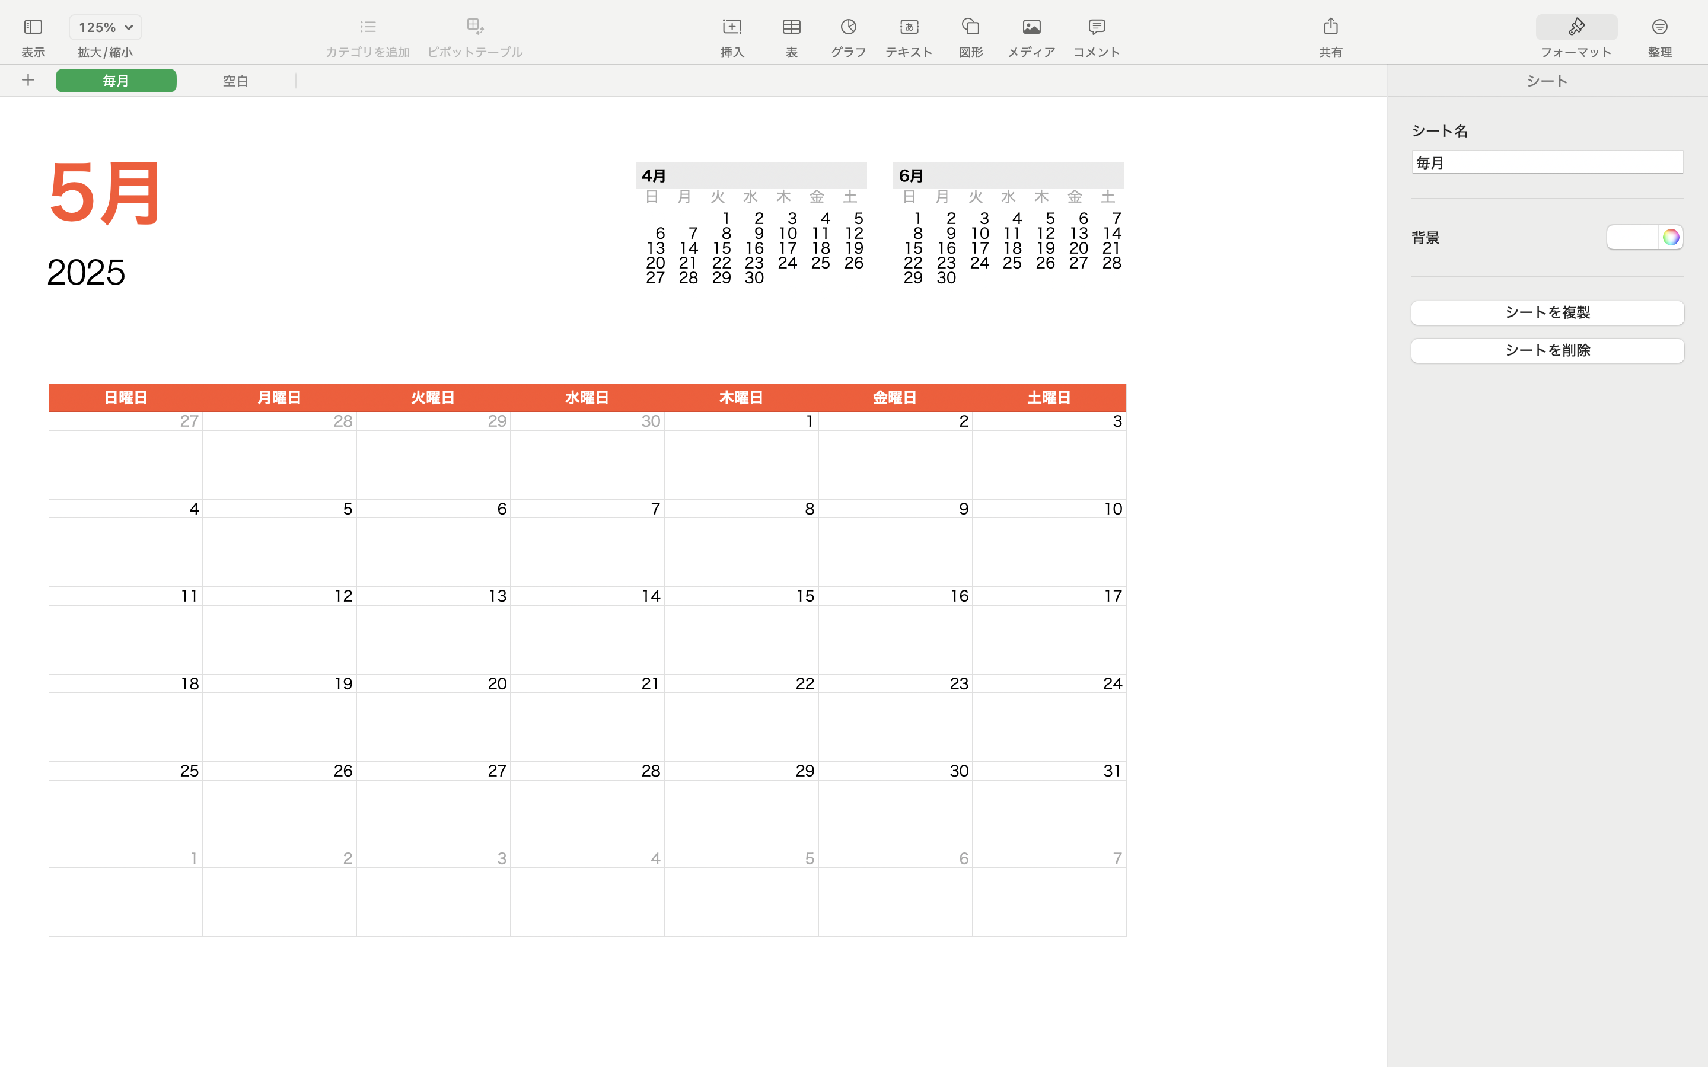
Task: Add a new sheet with plus button
Action: point(28,81)
